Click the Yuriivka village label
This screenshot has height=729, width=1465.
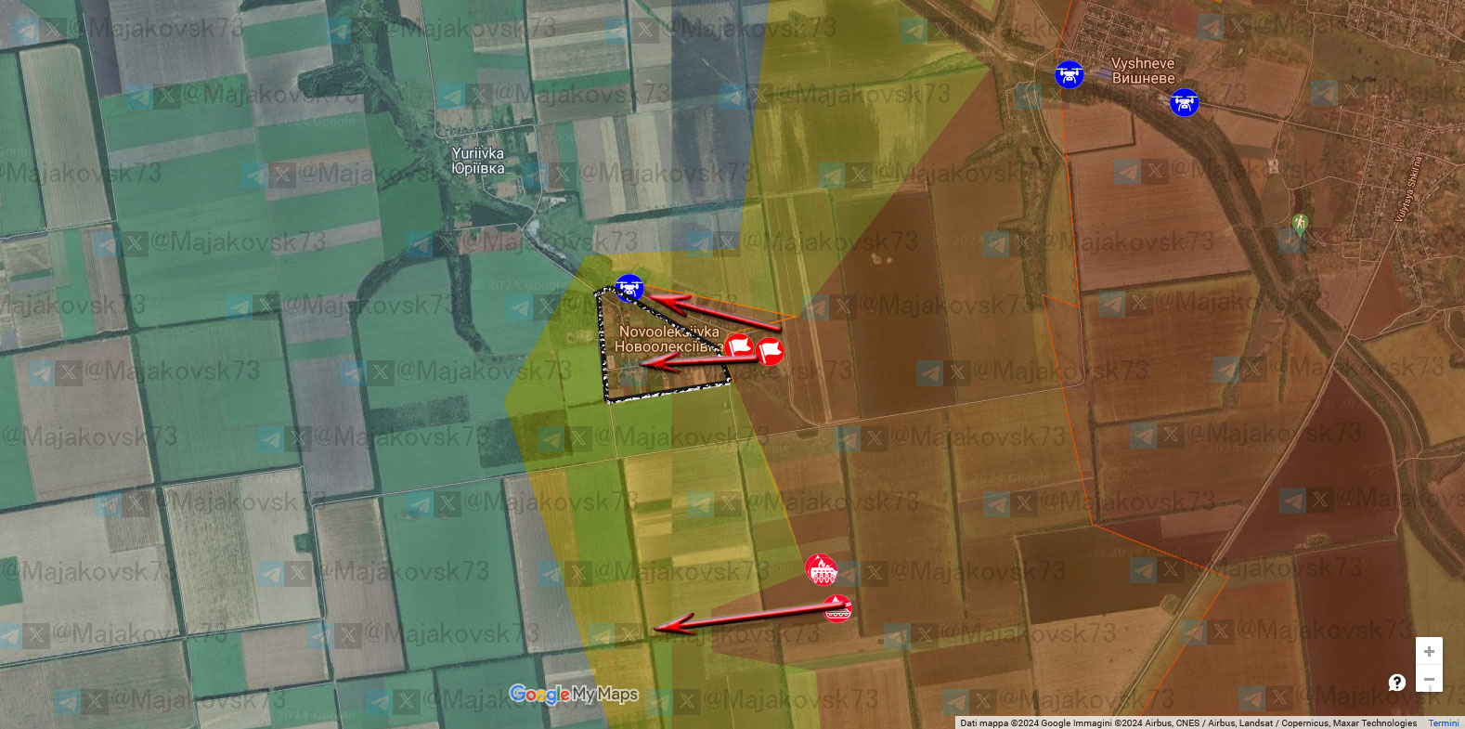pos(478,161)
